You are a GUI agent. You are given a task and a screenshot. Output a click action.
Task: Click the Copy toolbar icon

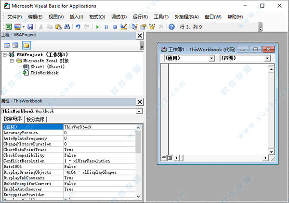point(50,27)
